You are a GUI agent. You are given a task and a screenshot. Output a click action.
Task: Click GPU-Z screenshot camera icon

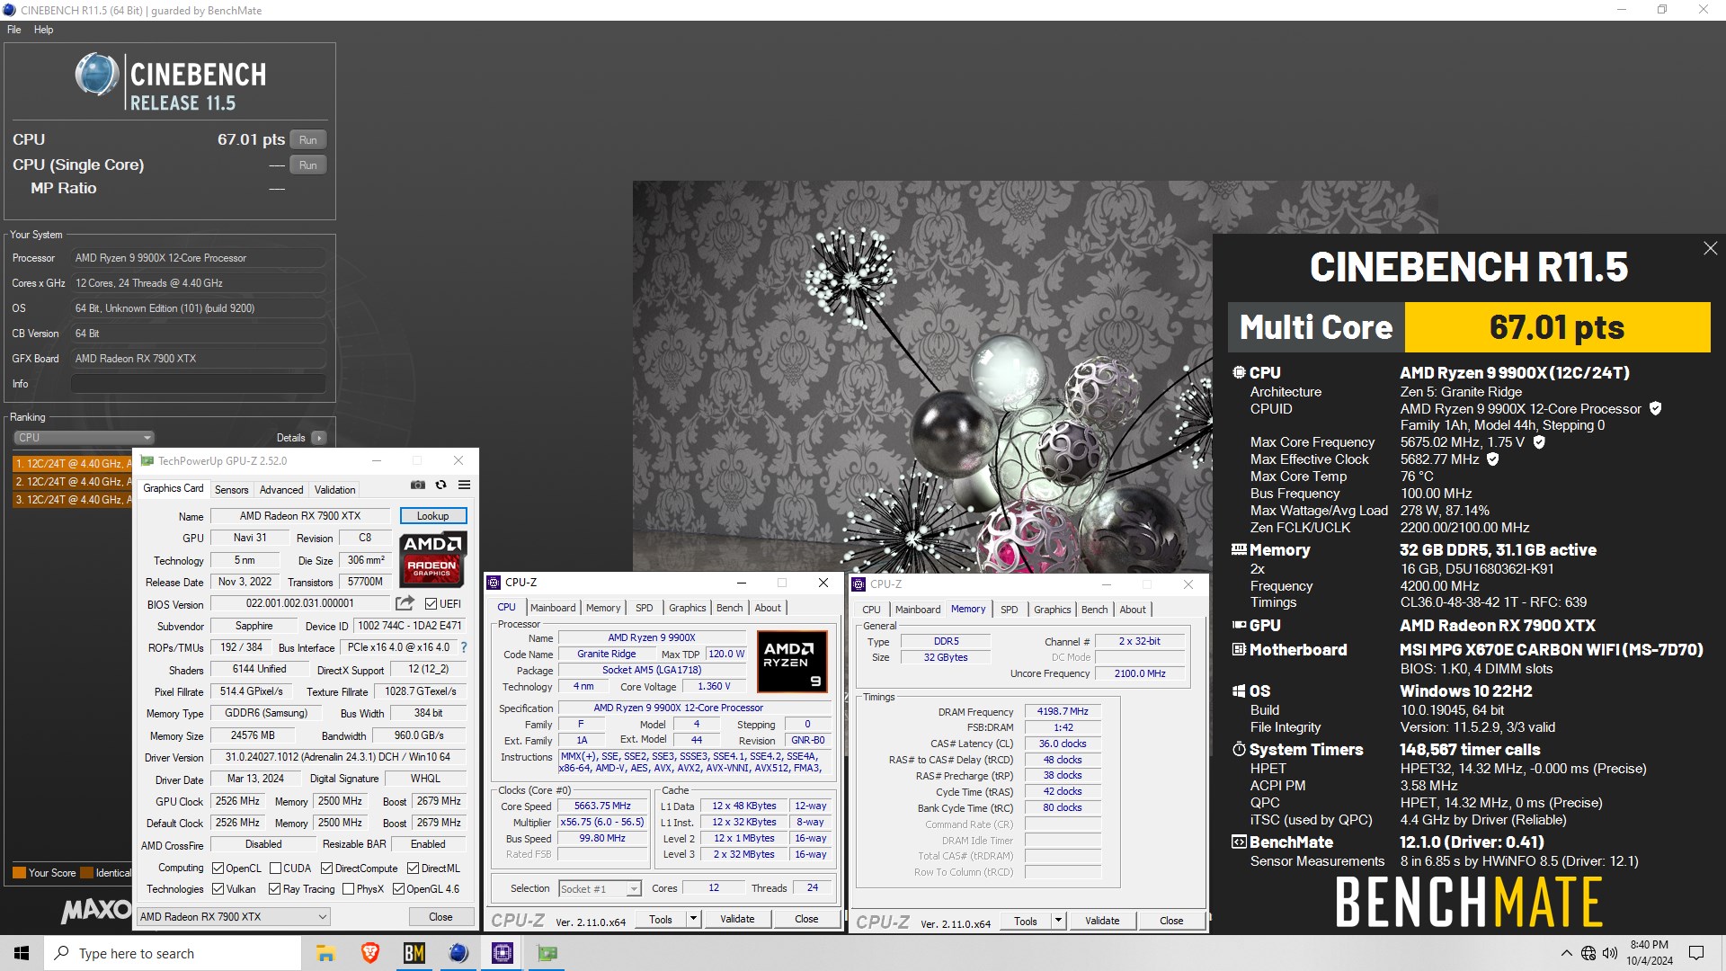click(x=418, y=485)
